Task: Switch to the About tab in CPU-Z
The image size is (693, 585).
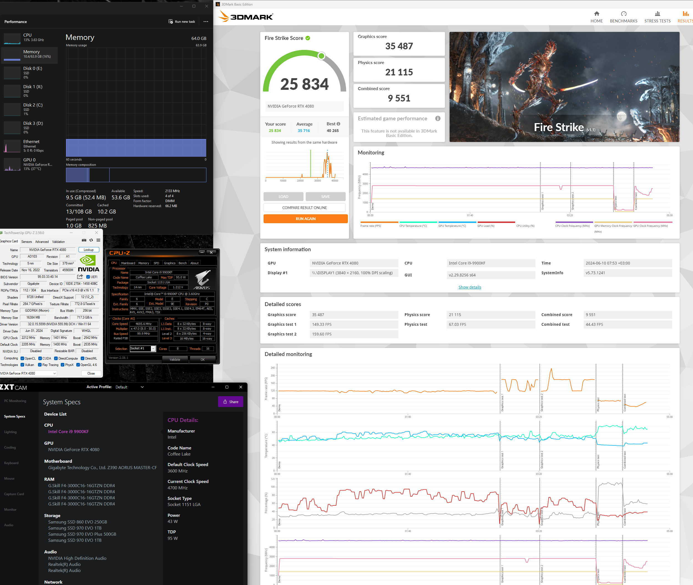Action: (194, 263)
